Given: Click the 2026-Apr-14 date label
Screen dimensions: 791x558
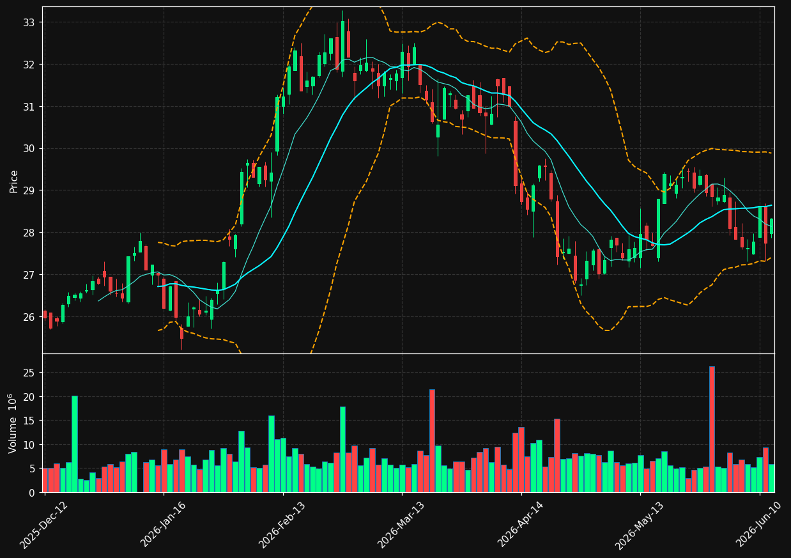Looking at the screenshot, I should click(x=521, y=524).
